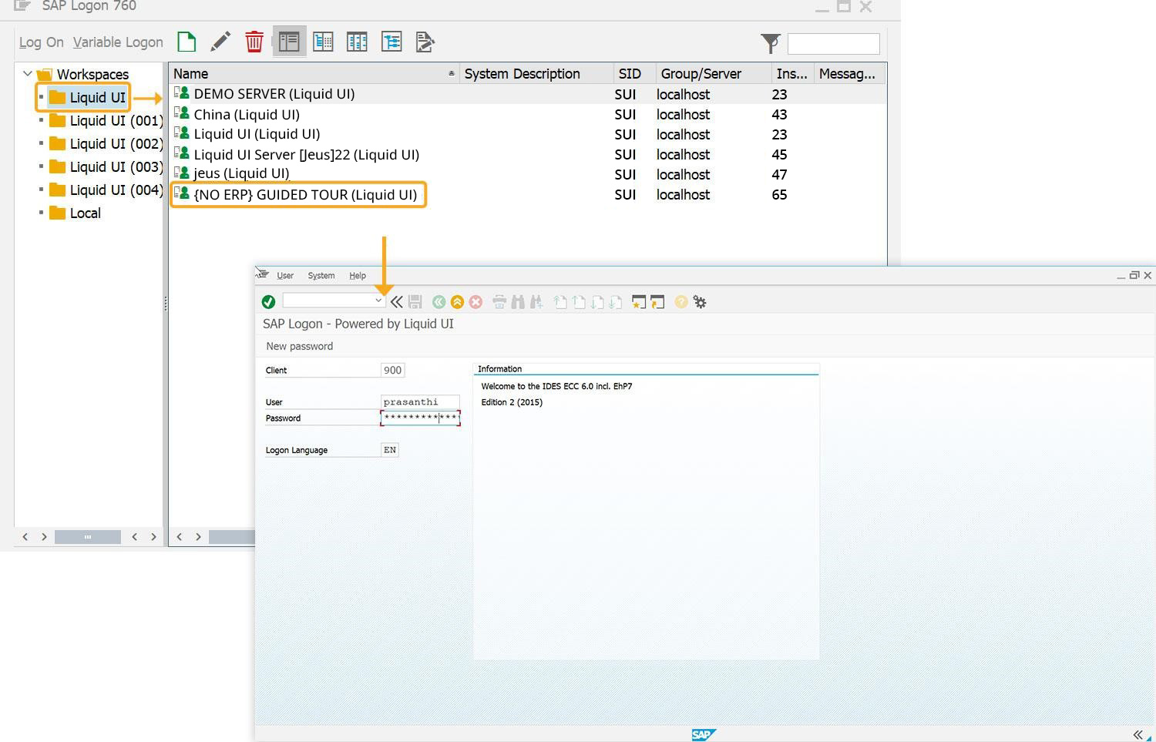1156x742 pixels.
Task: Click the green Back icon
Action: pos(439,302)
